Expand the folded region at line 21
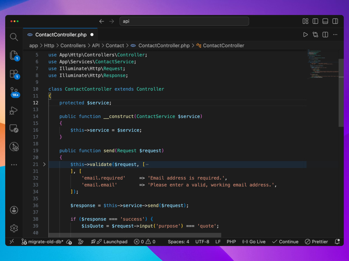The image size is (349, 261). click(44, 164)
